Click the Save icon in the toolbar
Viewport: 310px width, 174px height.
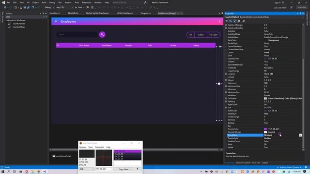click(x=25, y=8)
